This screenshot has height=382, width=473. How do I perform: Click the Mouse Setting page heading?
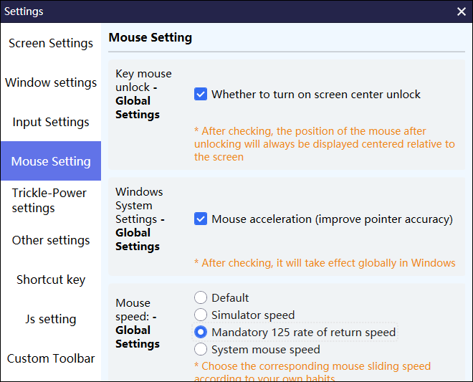tap(150, 37)
